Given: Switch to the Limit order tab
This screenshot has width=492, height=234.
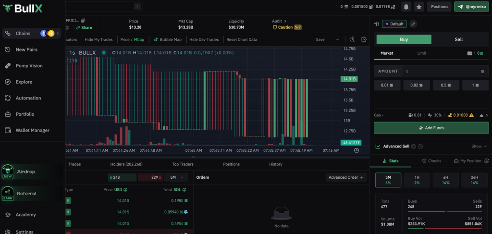Looking at the screenshot, I should coord(422,53).
